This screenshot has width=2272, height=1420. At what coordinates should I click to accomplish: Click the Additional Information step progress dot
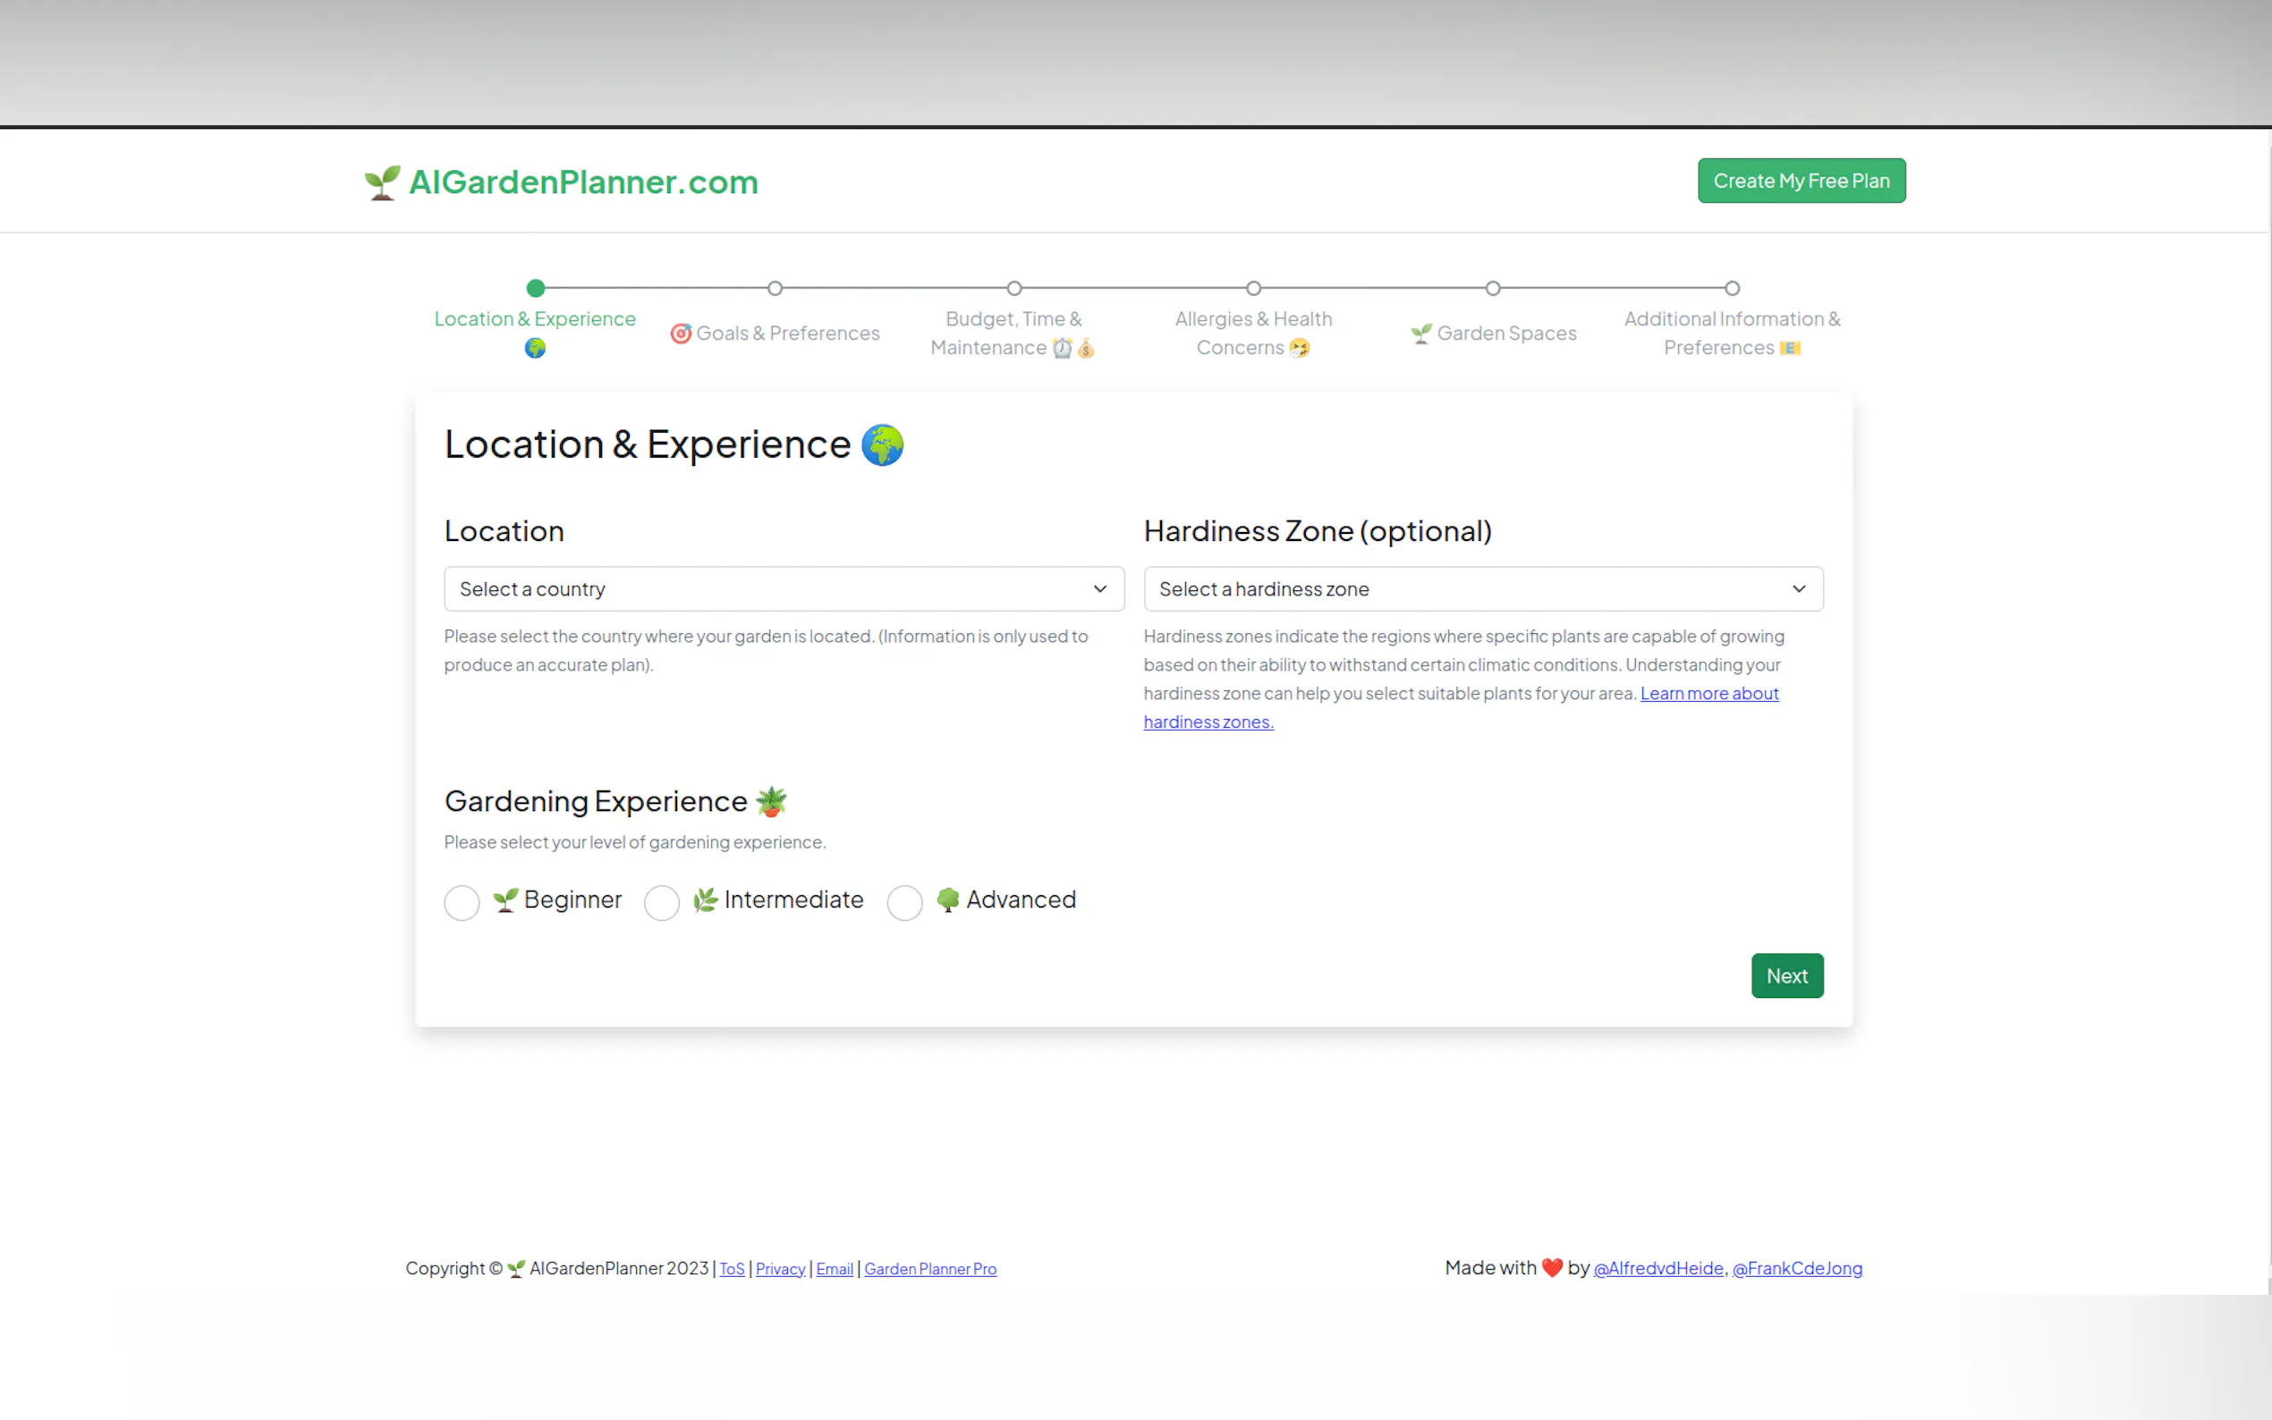[x=1732, y=288]
